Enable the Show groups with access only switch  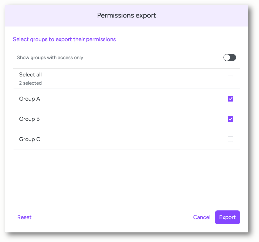230,58
